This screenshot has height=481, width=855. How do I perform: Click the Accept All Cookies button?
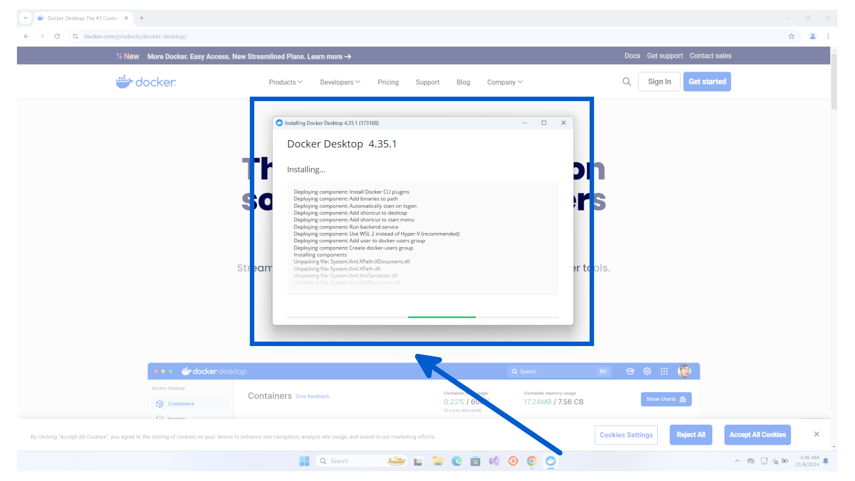click(757, 435)
